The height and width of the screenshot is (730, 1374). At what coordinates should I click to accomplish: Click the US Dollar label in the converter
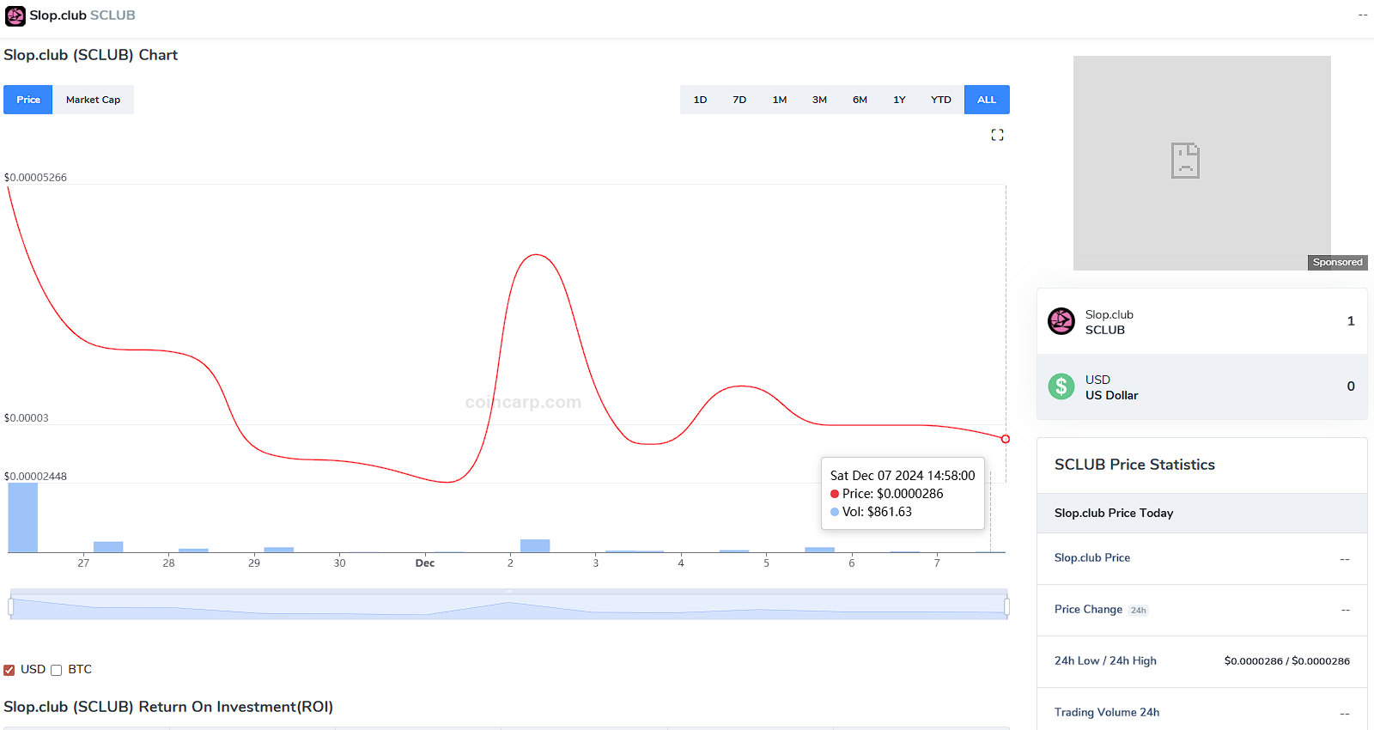pos(1111,395)
